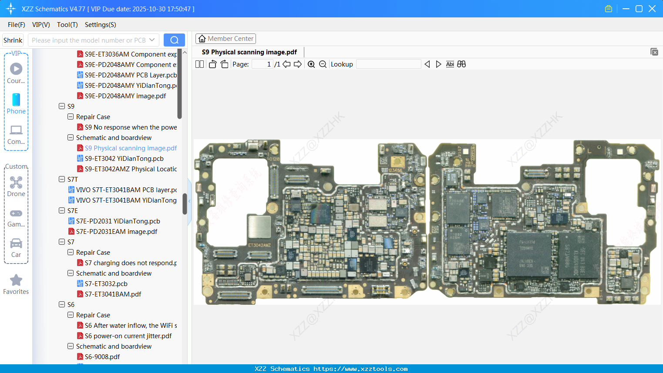Collapse the S7 tree node
The height and width of the screenshot is (373, 663).
pos(62,242)
